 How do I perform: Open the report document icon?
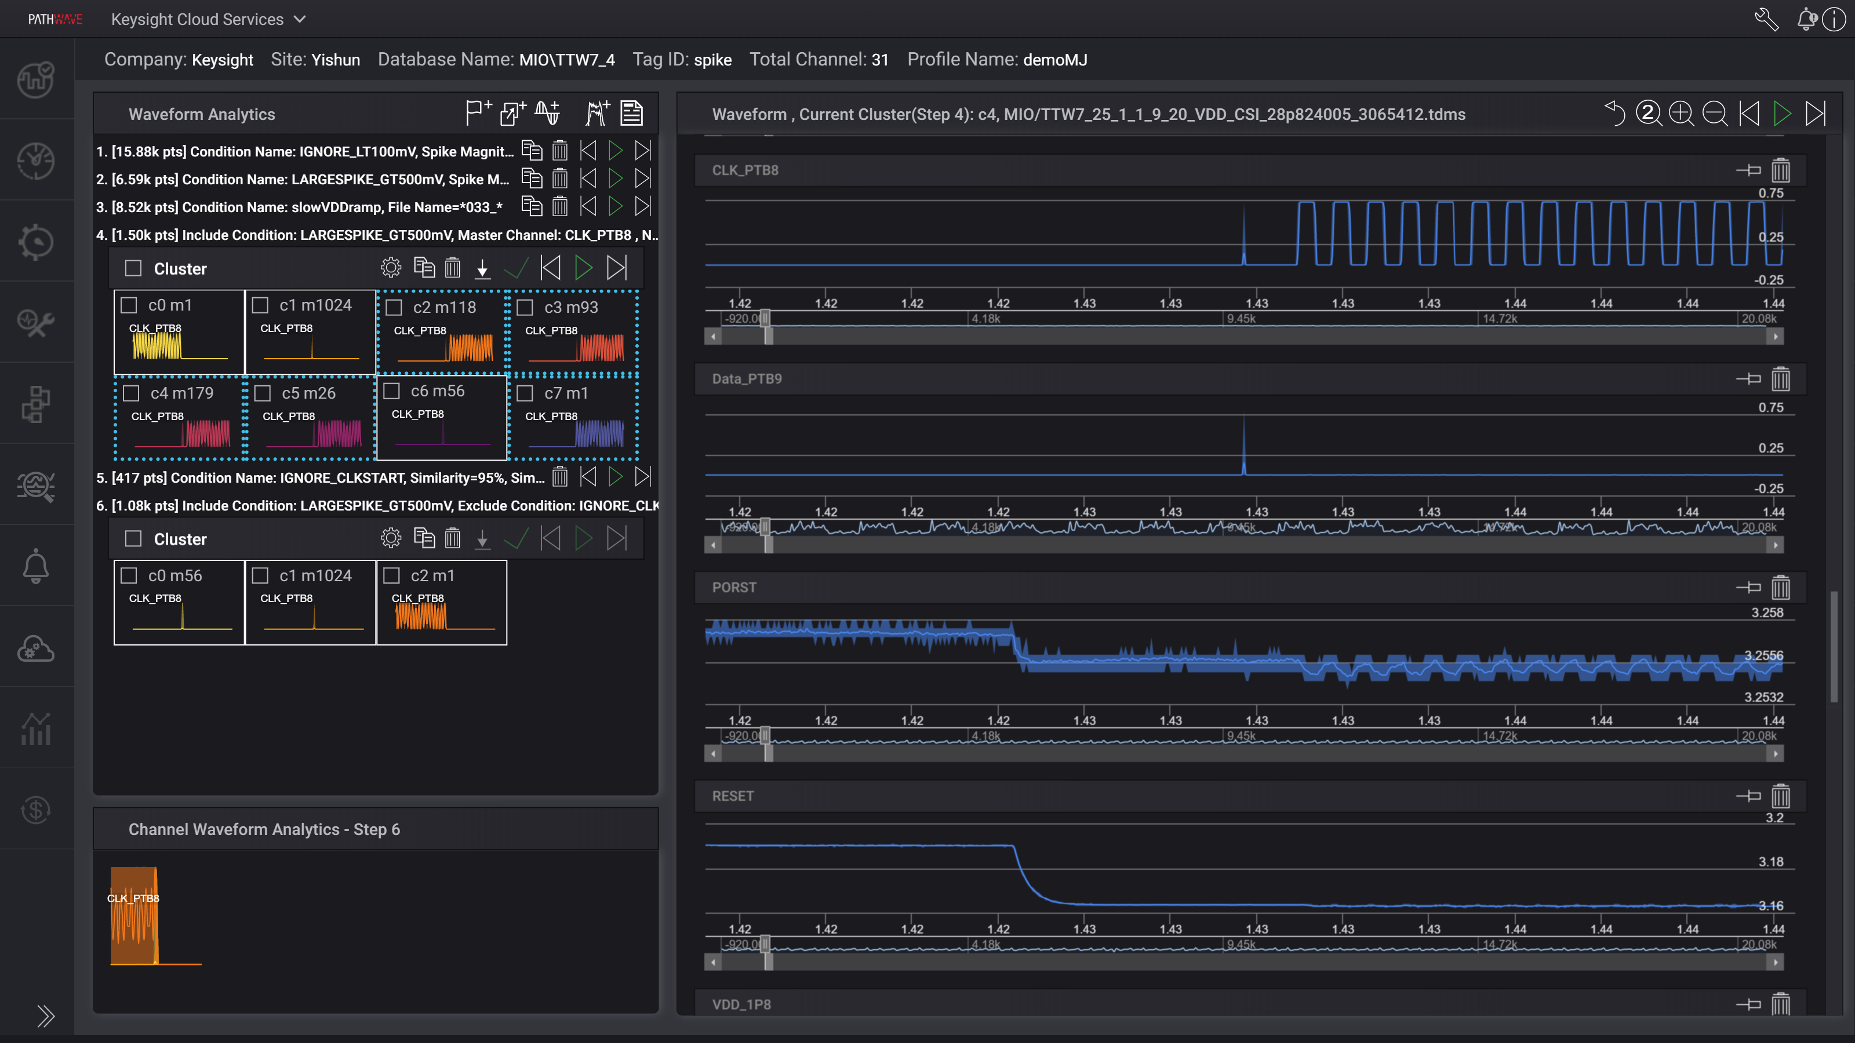point(631,113)
